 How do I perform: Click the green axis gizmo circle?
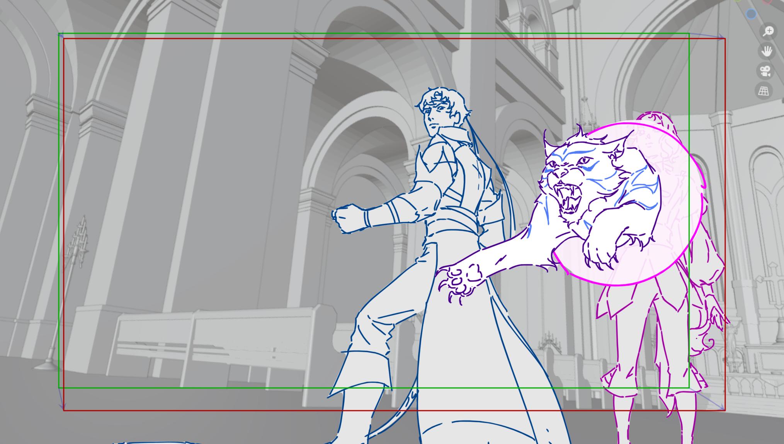click(738, 1)
